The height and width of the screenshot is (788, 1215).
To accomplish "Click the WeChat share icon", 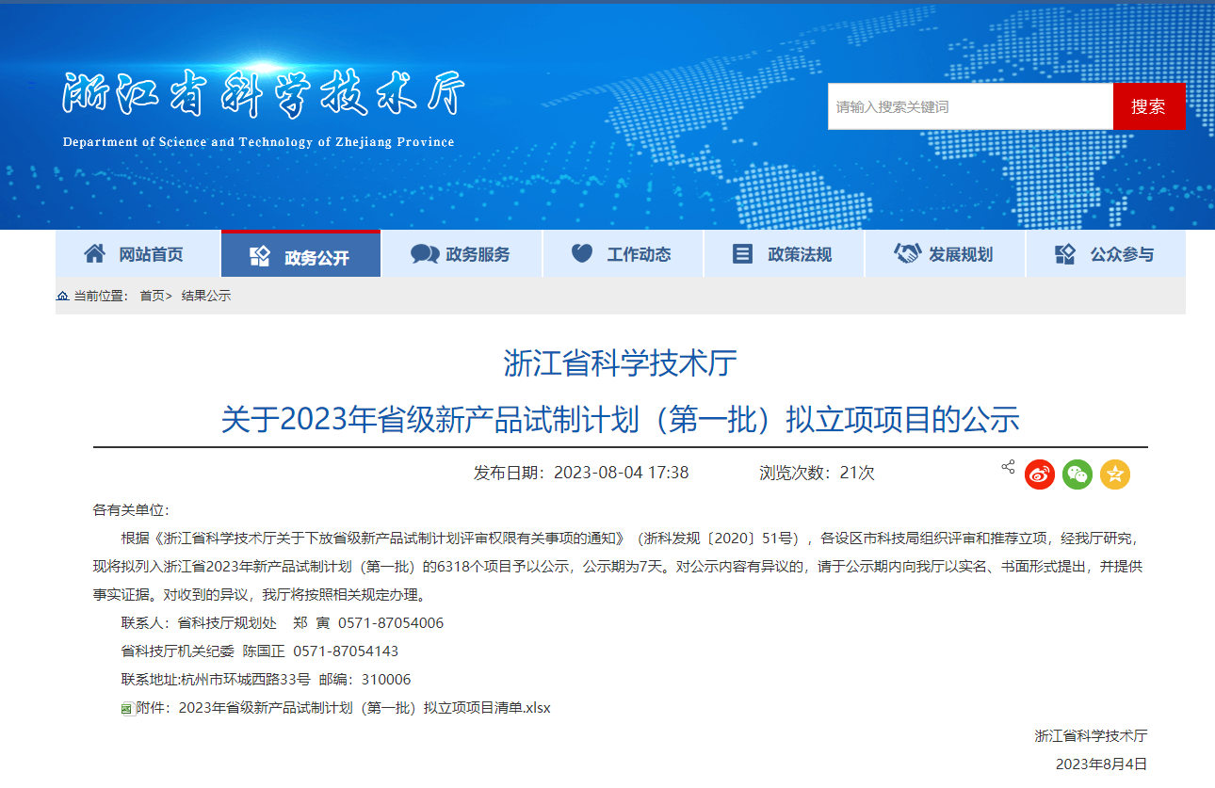I will (1077, 474).
